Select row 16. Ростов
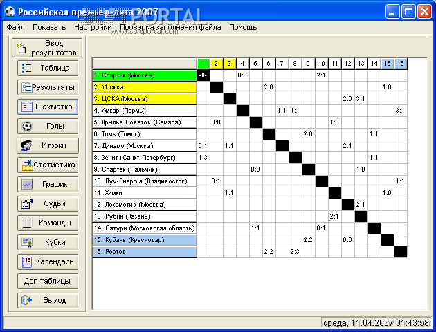The width and height of the screenshot is (436, 332). click(x=145, y=252)
